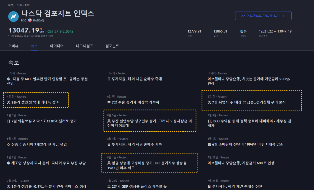Click the 속보 section heading

pos(14,63)
